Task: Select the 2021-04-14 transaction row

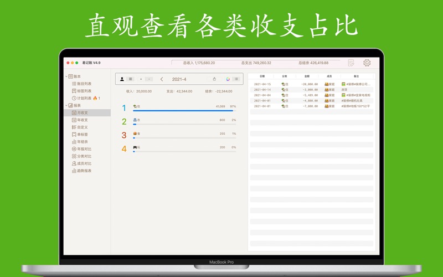Action: (x=312, y=90)
